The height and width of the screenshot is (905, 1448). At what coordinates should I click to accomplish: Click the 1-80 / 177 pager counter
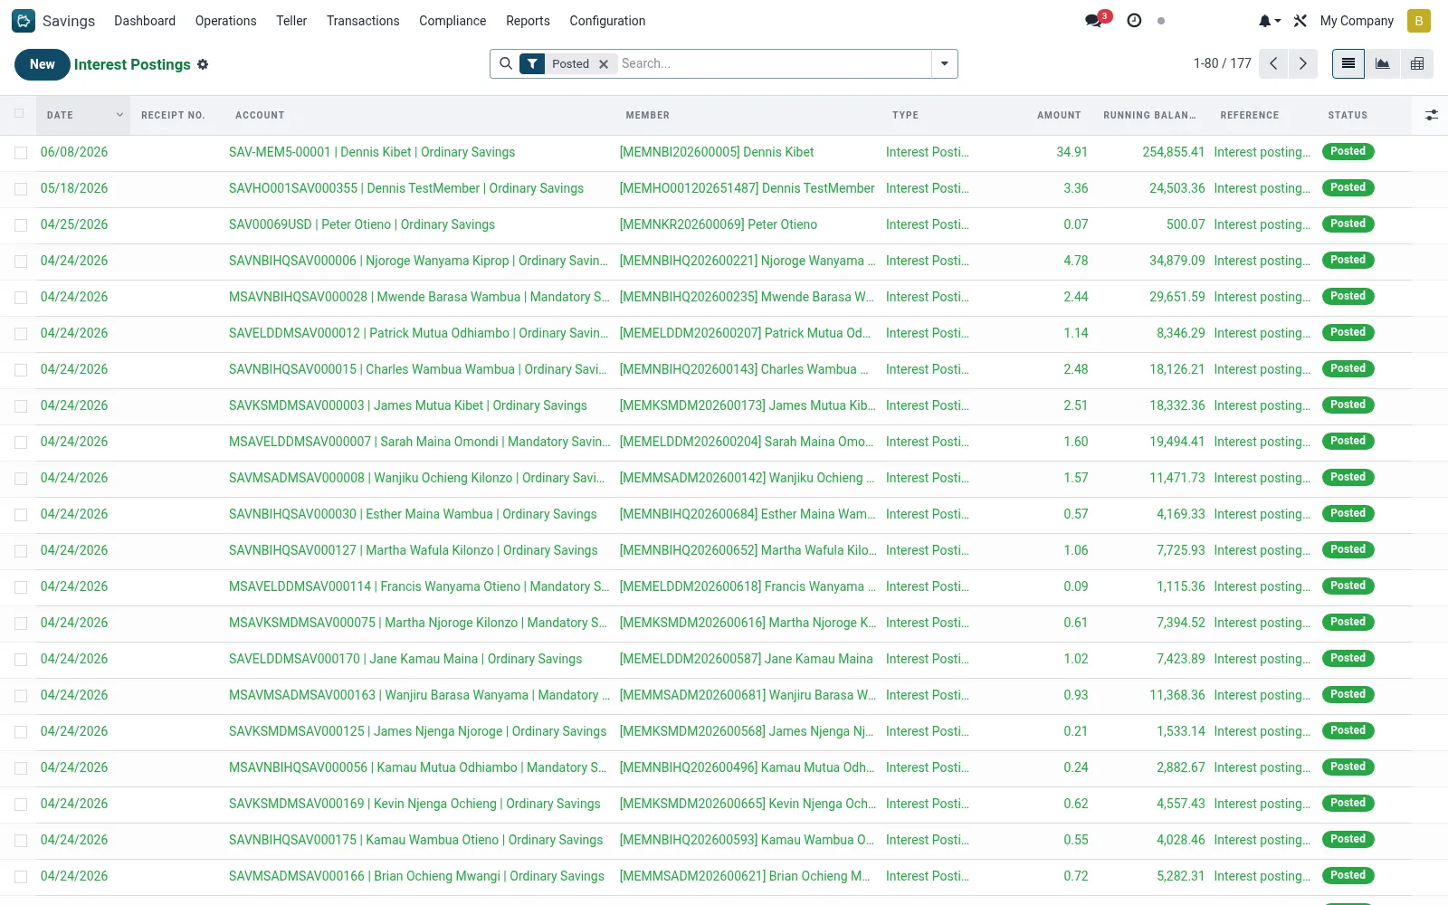(x=1222, y=63)
